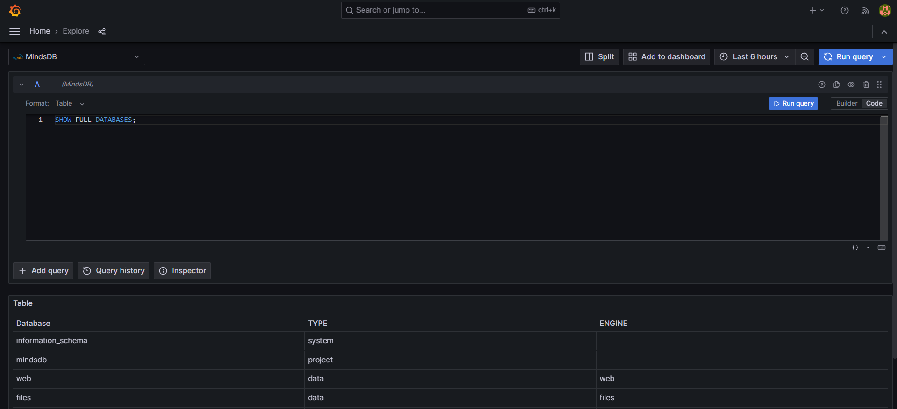
Task: Share the Explore link via share icon
Action: tap(102, 31)
